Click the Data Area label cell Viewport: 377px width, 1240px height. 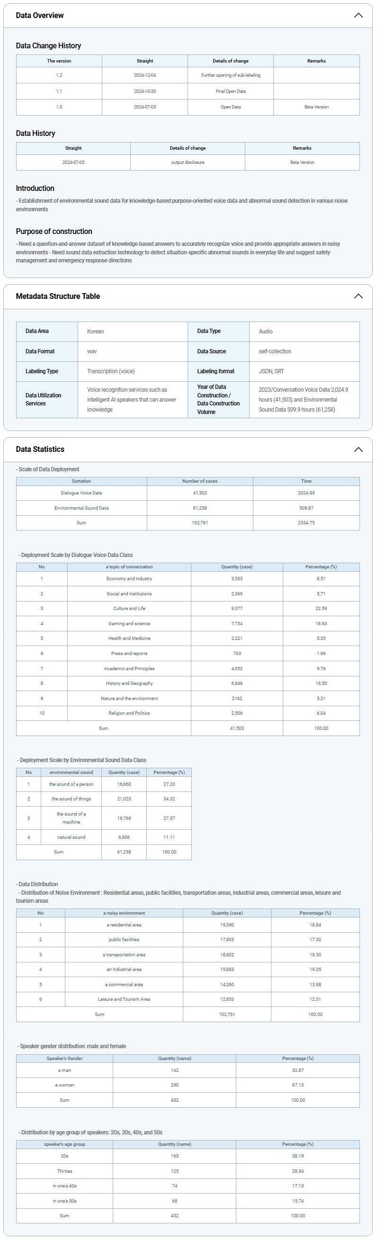point(37,331)
